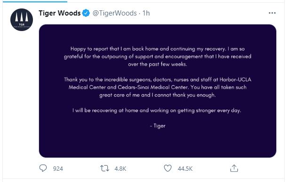Click the 924 replies count
Viewport: 288px width, 182px height.
tap(58, 169)
